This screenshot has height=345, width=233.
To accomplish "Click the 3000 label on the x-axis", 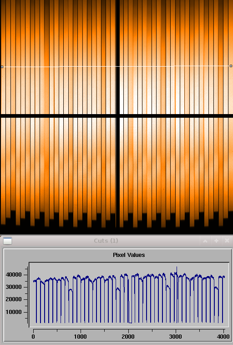I will (176, 337).
